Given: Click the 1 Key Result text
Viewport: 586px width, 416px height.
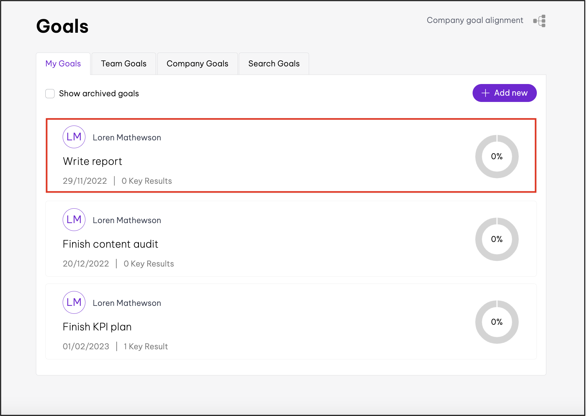Looking at the screenshot, I should [146, 346].
